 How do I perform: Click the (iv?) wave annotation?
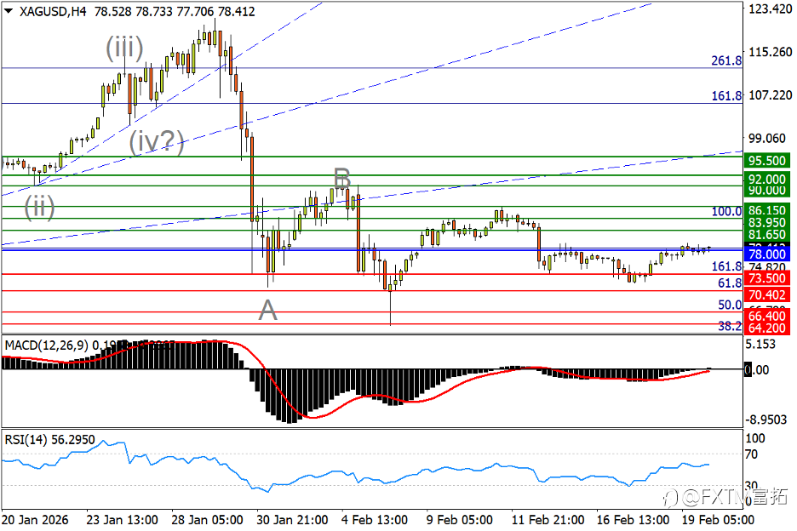(x=157, y=142)
